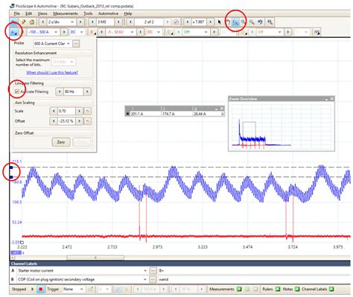Open the Edit menu

pyautogui.click(x=29, y=13)
